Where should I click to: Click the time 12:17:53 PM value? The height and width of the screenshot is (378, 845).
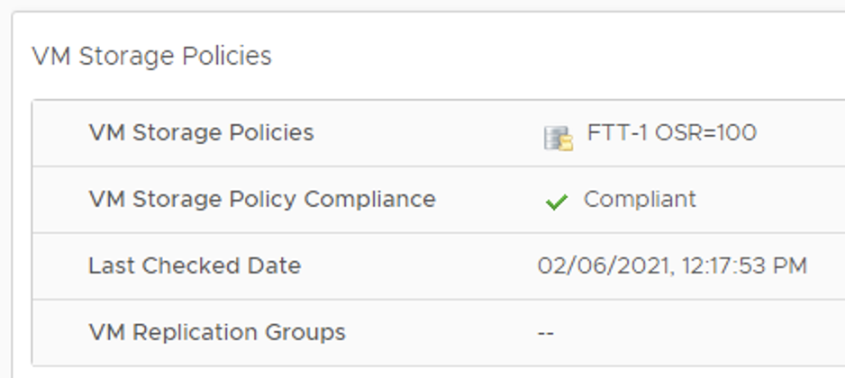coord(744,266)
